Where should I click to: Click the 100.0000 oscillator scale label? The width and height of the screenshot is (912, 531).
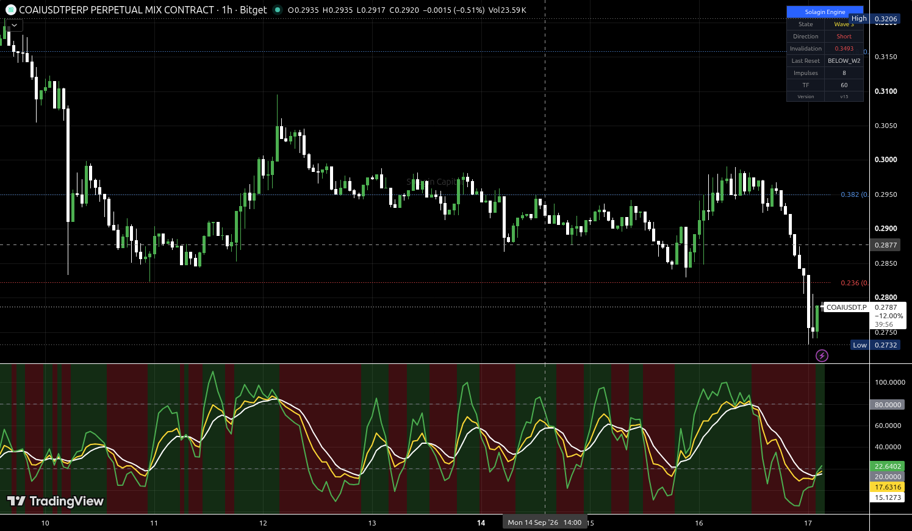[x=890, y=382]
